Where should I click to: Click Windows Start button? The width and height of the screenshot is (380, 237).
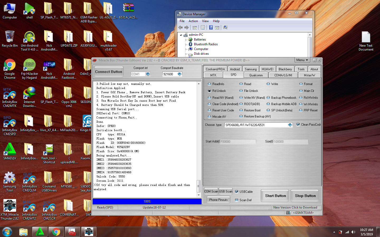[7, 232]
